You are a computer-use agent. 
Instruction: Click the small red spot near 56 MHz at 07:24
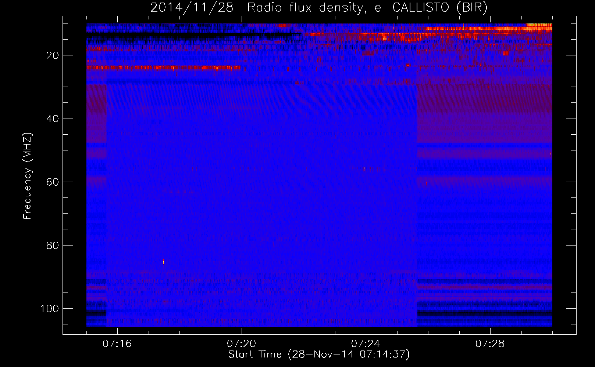tap(364, 169)
